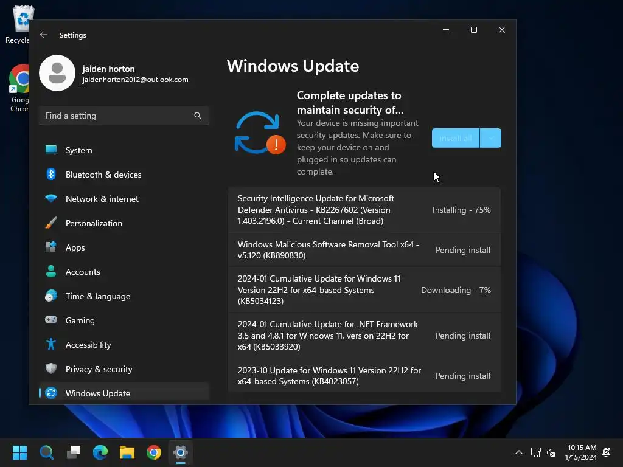623x467 pixels.
Task: Select the Personalization category
Action: click(124, 223)
